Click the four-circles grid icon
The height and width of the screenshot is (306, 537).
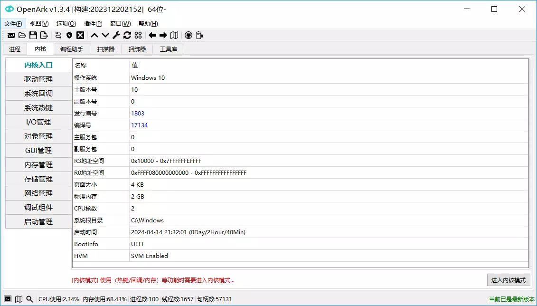(x=138, y=35)
